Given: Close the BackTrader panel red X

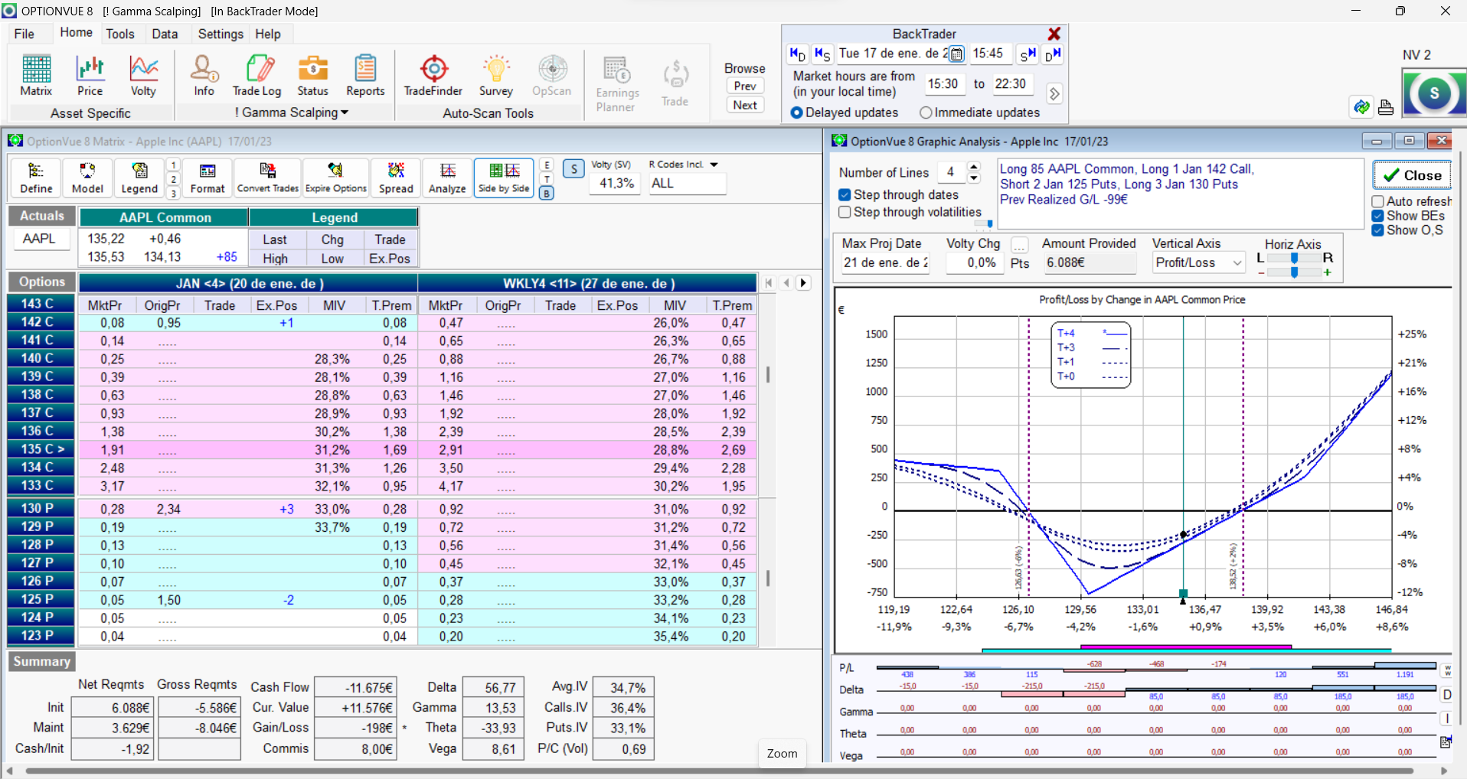Looking at the screenshot, I should click(x=1054, y=34).
